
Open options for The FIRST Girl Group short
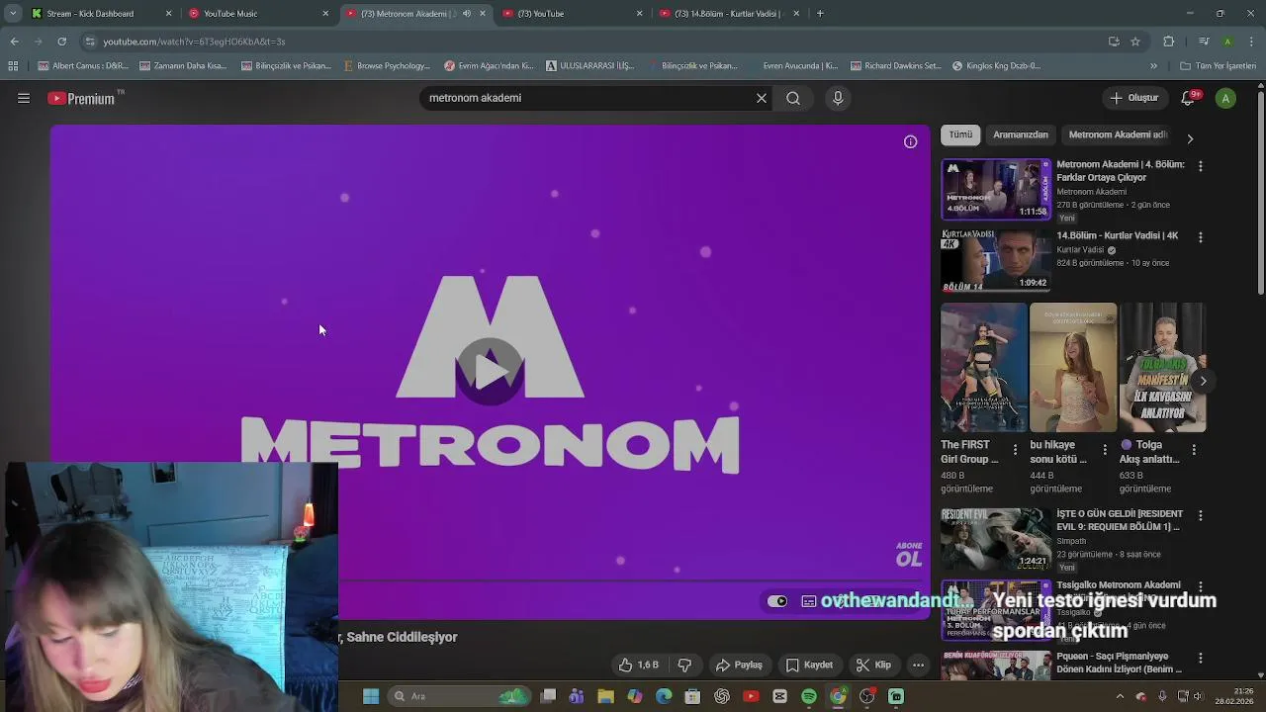[1015, 450]
